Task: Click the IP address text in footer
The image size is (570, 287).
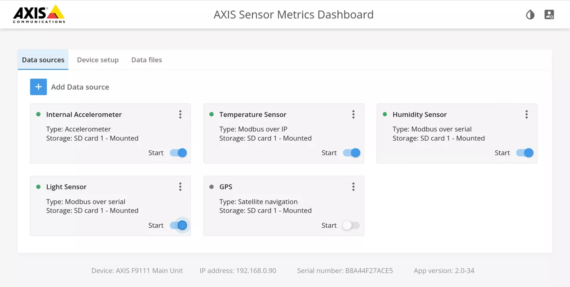Action: [238, 271]
